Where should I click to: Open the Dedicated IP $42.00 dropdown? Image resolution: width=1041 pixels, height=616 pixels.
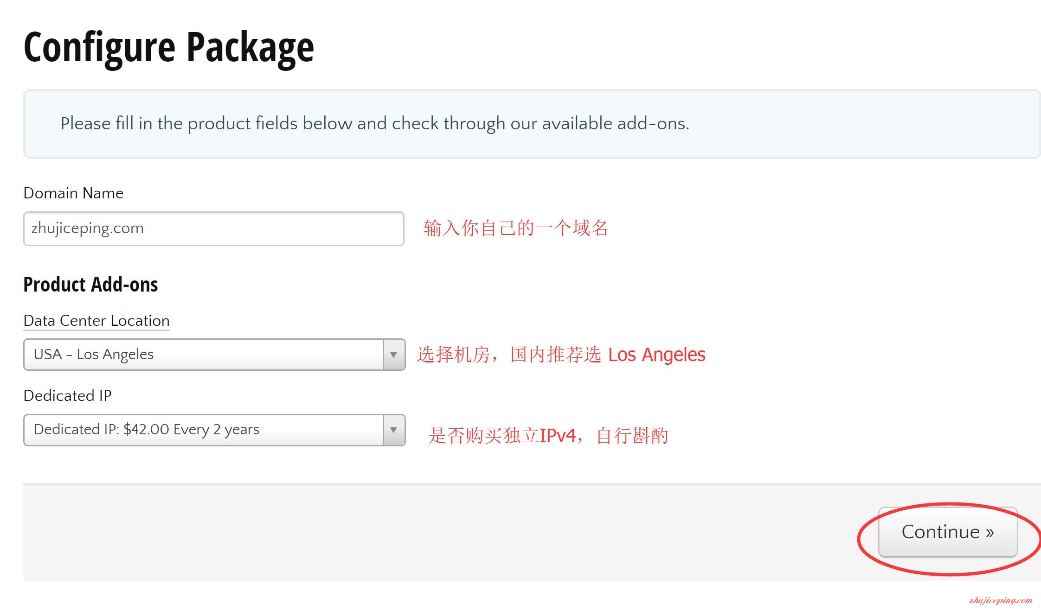pyautogui.click(x=214, y=430)
